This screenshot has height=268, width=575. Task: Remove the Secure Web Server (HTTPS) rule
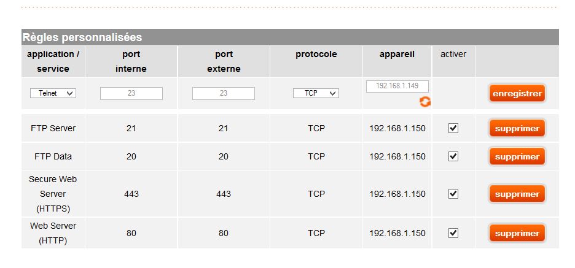click(517, 194)
